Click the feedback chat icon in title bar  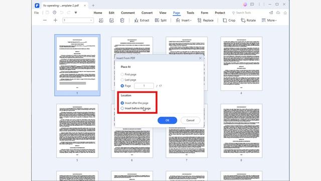[x=252, y=5]
